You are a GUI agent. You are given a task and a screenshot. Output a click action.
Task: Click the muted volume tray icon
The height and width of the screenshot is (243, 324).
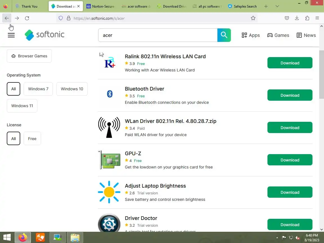pyautogui.click(x=298, y=238)
